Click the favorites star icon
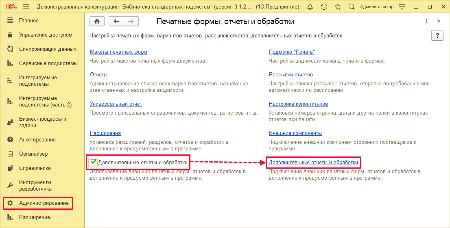The height and width of the screenshot is (228, 450). pyautogui.click(x=338, y=7)
